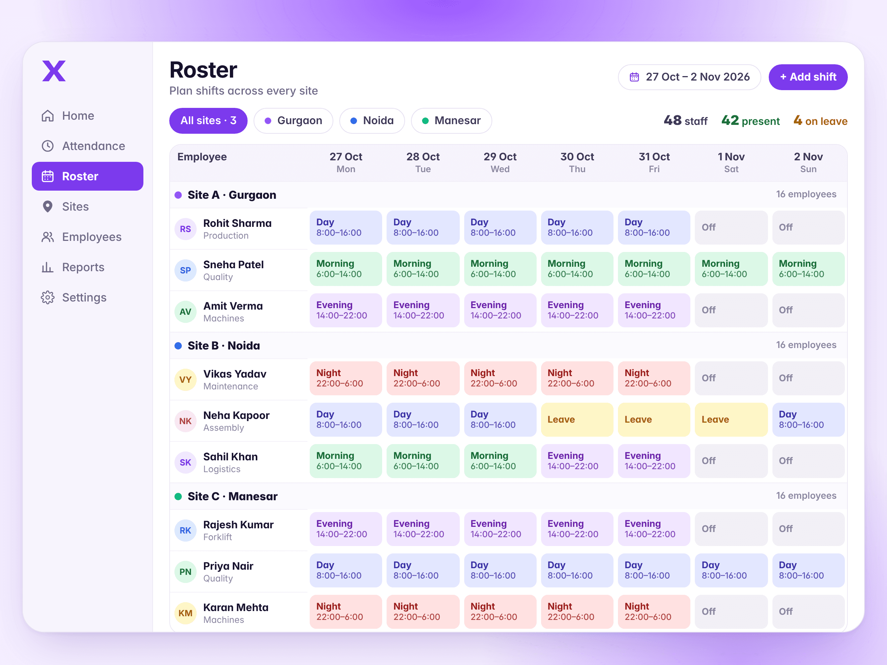This screenshot has width=887, height=665.
Task: Click Sneha Patel's SP avatar
Action: pos(185,270)
